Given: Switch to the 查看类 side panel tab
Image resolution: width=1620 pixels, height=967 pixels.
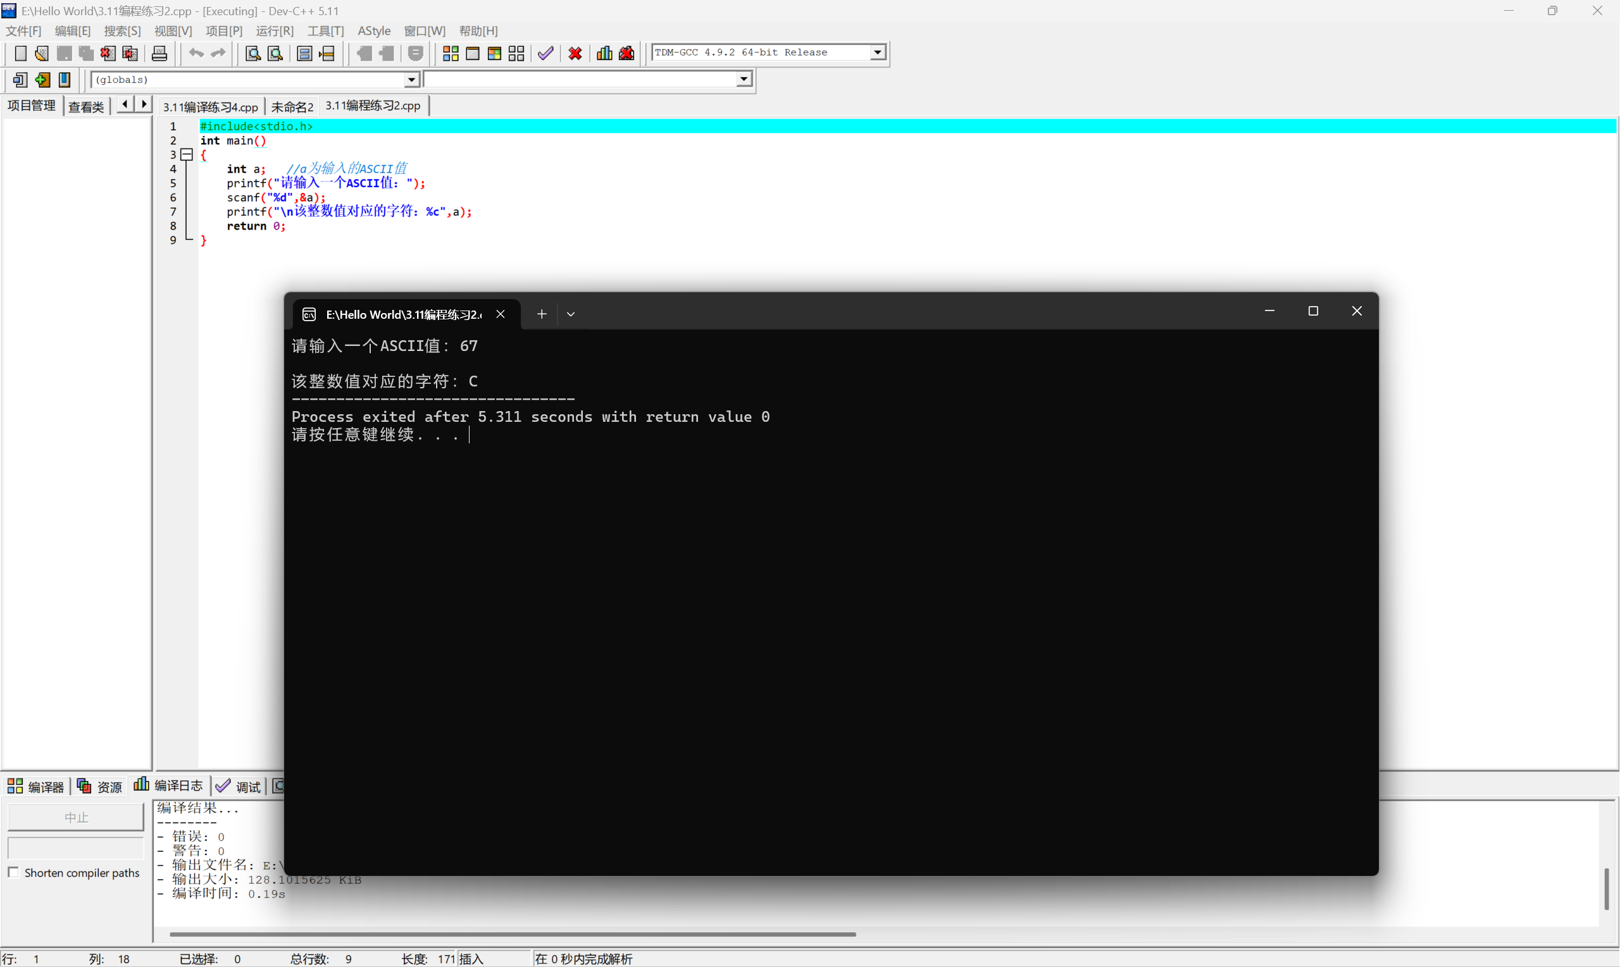Looking at the screenshot, I should point(86,106).
